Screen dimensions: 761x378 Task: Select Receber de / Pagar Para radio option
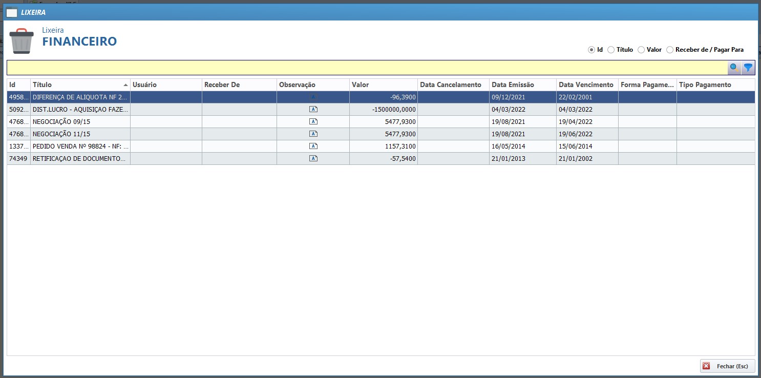670,50
